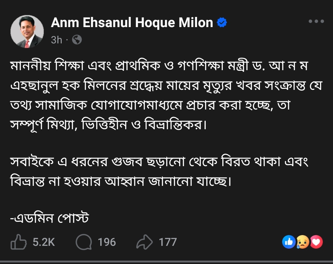Click the blue verified badge next to the name
Screen dimensions: 333x264
[x=221, y=22]
